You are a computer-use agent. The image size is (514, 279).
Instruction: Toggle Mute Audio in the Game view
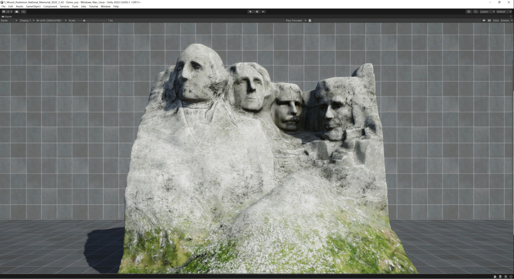coord(484,20)
